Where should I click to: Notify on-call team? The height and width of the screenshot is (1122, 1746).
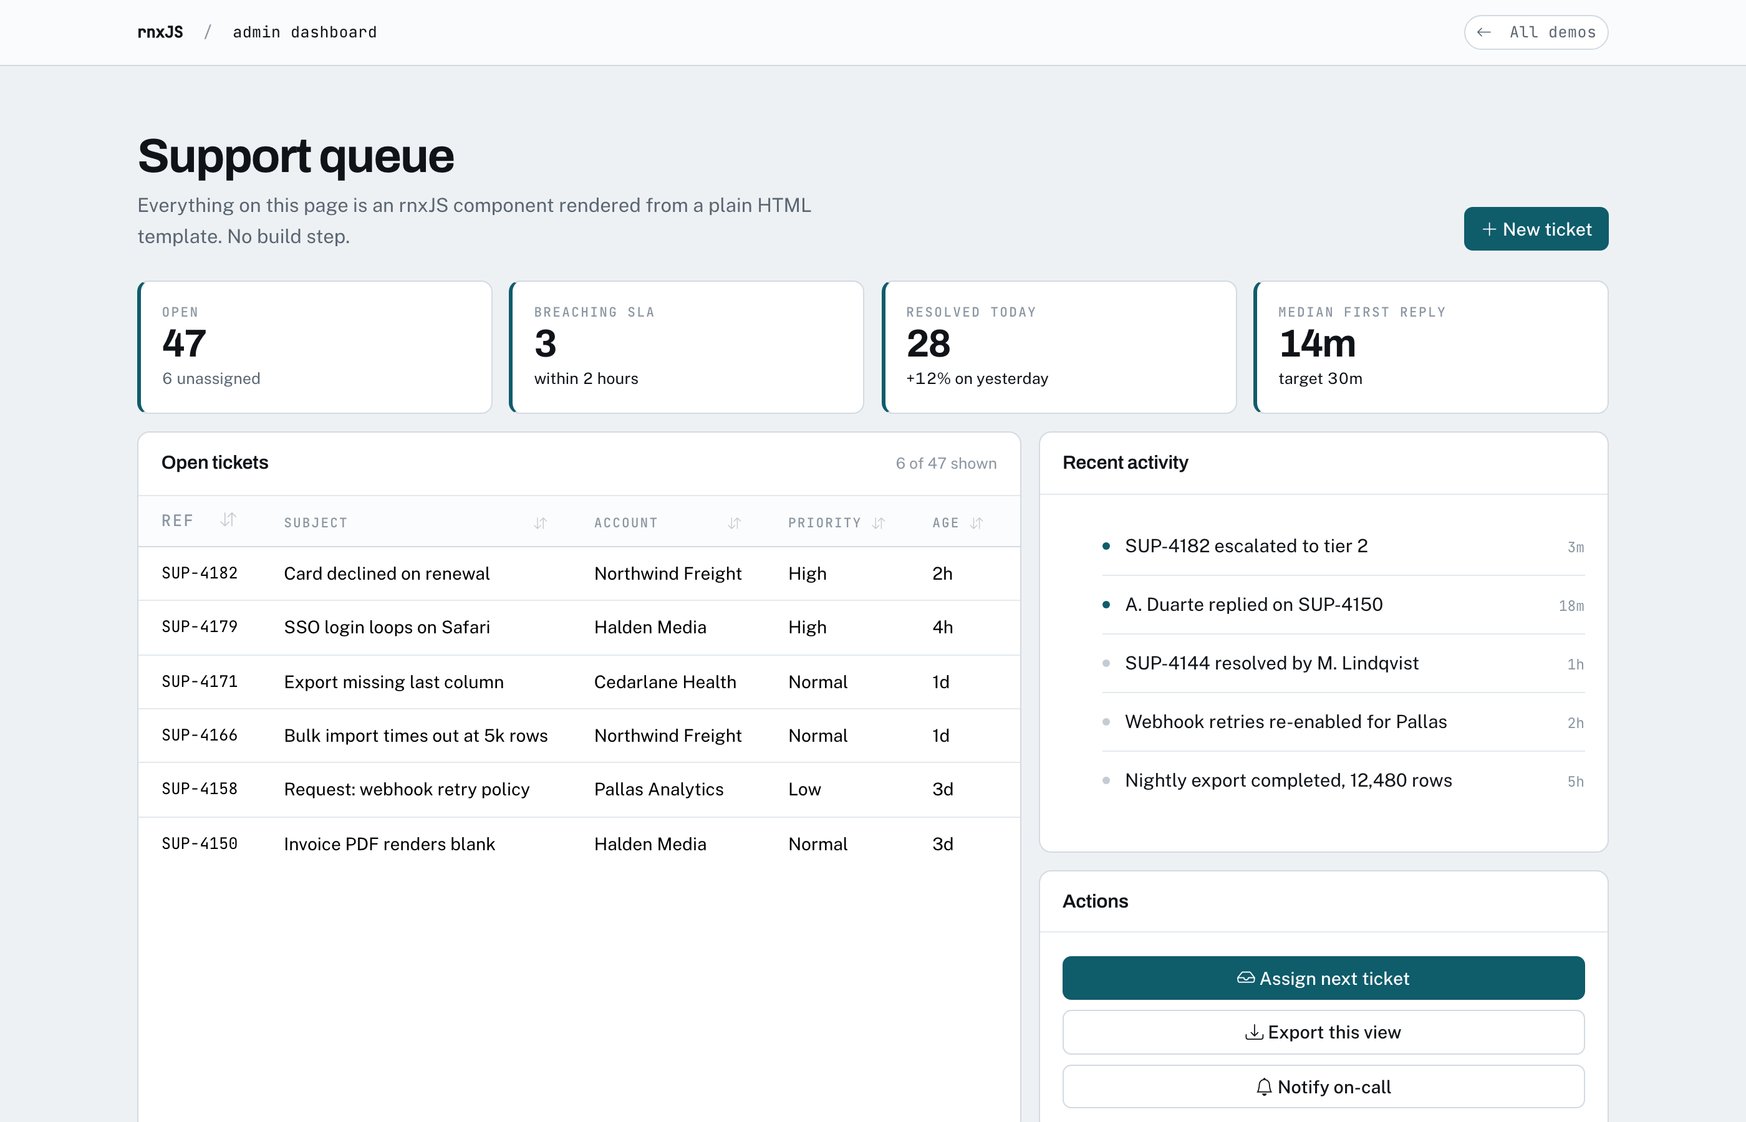1323,1087
